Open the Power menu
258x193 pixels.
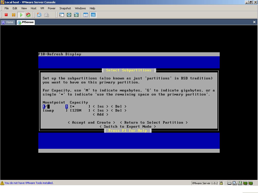tap(51, 8)
